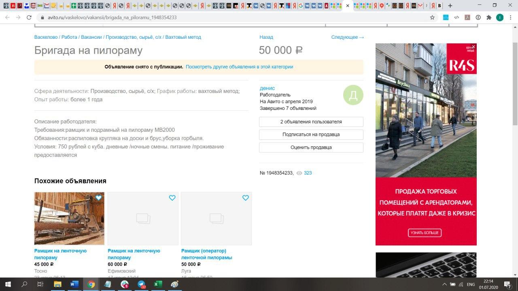
Task: Favorite the 45 000 ₽ Тосно listing
Action: pos(99,198)
